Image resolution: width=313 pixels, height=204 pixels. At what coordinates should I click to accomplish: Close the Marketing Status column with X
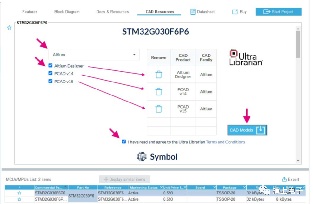(x=161, y=188)
